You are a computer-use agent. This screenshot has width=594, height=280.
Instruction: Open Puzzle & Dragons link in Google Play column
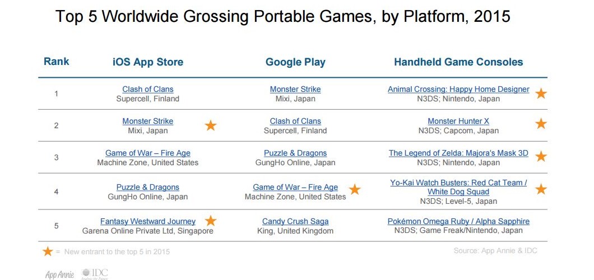(x=295, y=153)
